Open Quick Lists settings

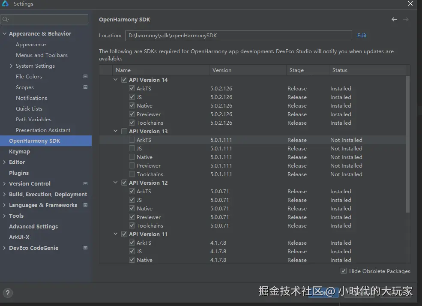[29, 109]
